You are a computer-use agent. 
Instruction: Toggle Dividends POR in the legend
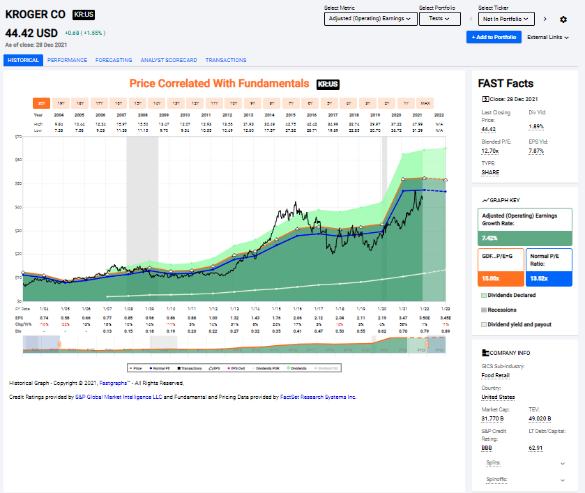coord(266,368)
